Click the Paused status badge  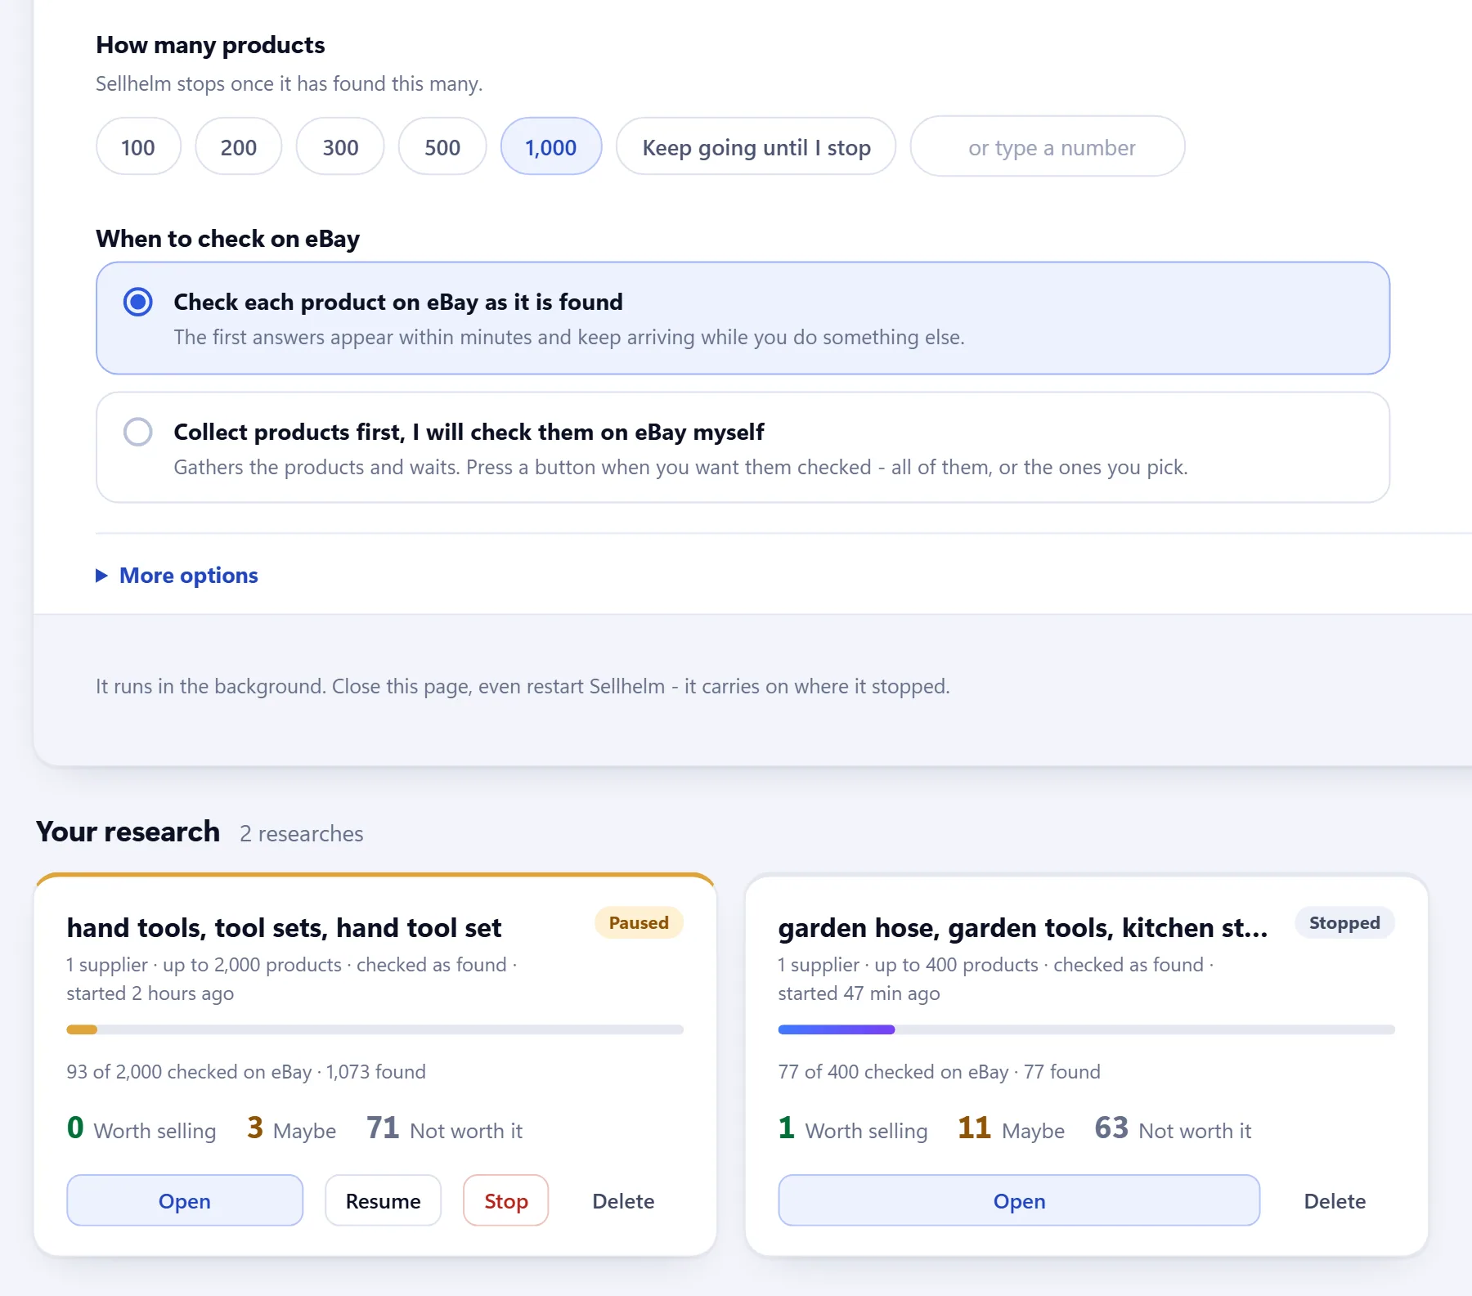coord(639,923)
